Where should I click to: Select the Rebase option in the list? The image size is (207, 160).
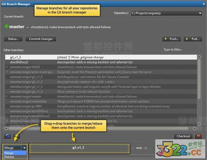tap(15, 157)
